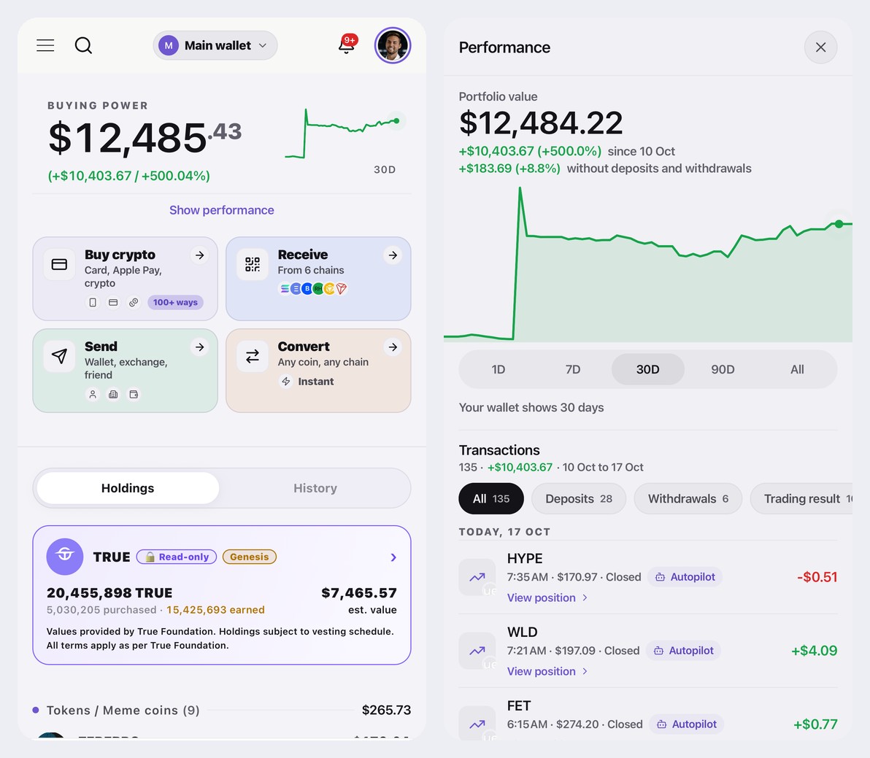The image size is (870, 758).
Task: Click the green dot on performance chart
Action: (839, 224)
